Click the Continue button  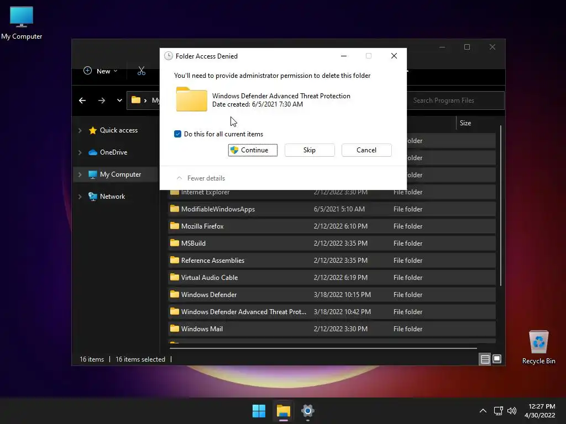click(x=253, y=150)
